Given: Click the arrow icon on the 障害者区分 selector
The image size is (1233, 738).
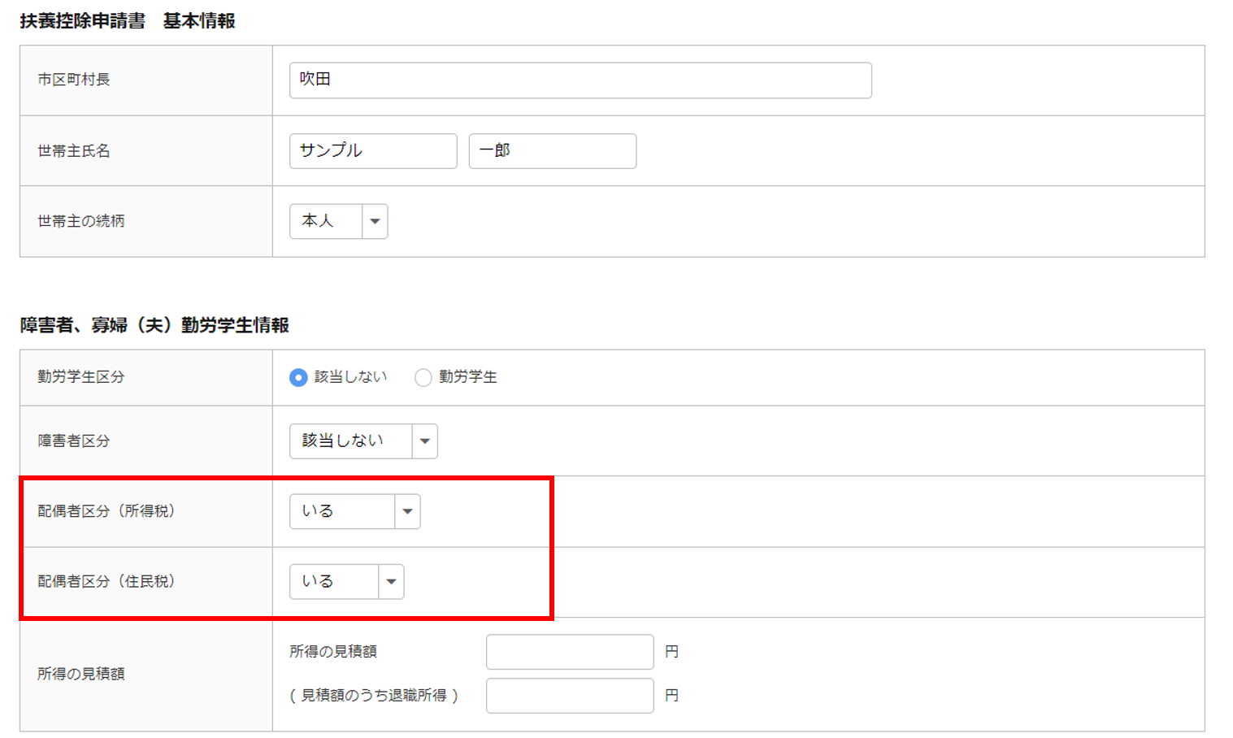Looking at the screenshot, I should (x=424, y=441).
